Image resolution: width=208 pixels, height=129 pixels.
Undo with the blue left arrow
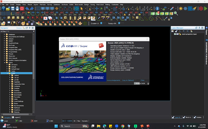click(27, 9)
